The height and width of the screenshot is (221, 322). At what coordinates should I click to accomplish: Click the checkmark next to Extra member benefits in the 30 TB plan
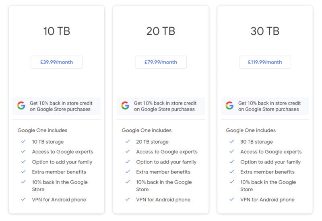pos(232,172)
